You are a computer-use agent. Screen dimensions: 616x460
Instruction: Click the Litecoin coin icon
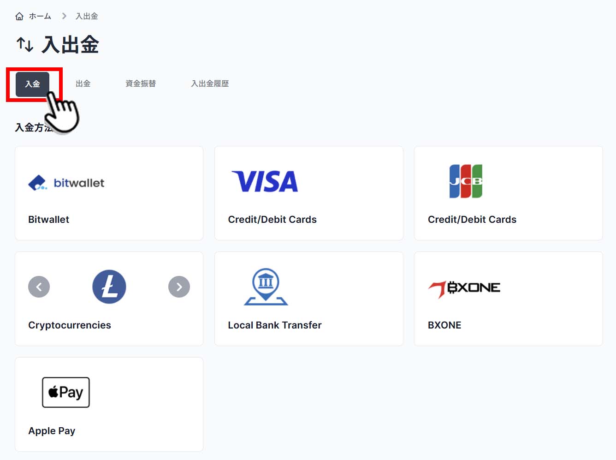click(109, 287)
